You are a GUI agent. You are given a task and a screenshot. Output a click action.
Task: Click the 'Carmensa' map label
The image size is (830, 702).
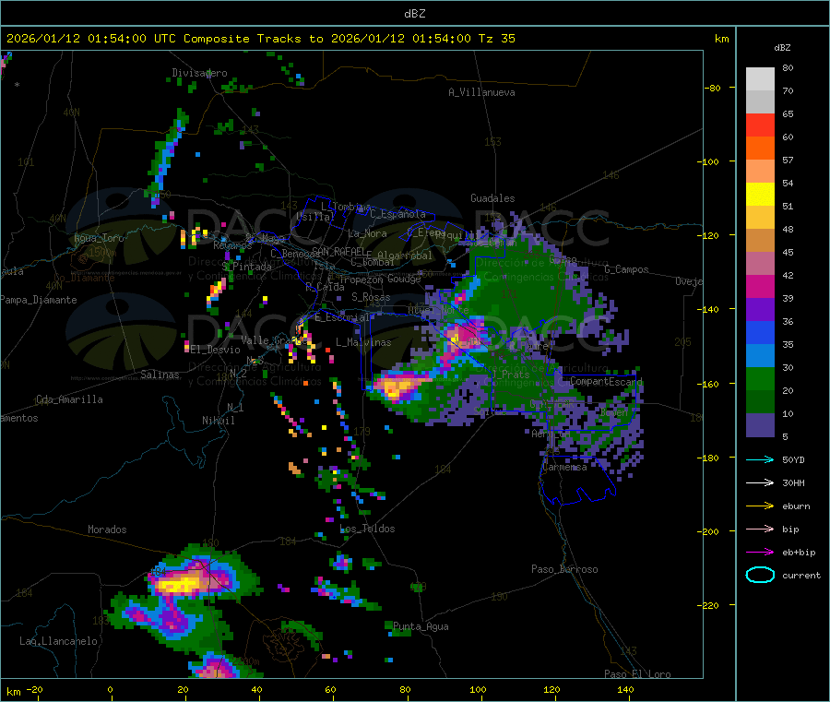pos(564,467)
